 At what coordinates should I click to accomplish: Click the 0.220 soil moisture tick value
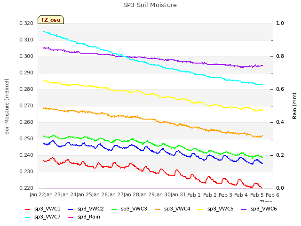click(x=26, y=188)
